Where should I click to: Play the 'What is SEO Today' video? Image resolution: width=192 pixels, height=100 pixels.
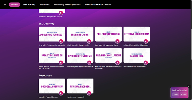pos(61,41)
